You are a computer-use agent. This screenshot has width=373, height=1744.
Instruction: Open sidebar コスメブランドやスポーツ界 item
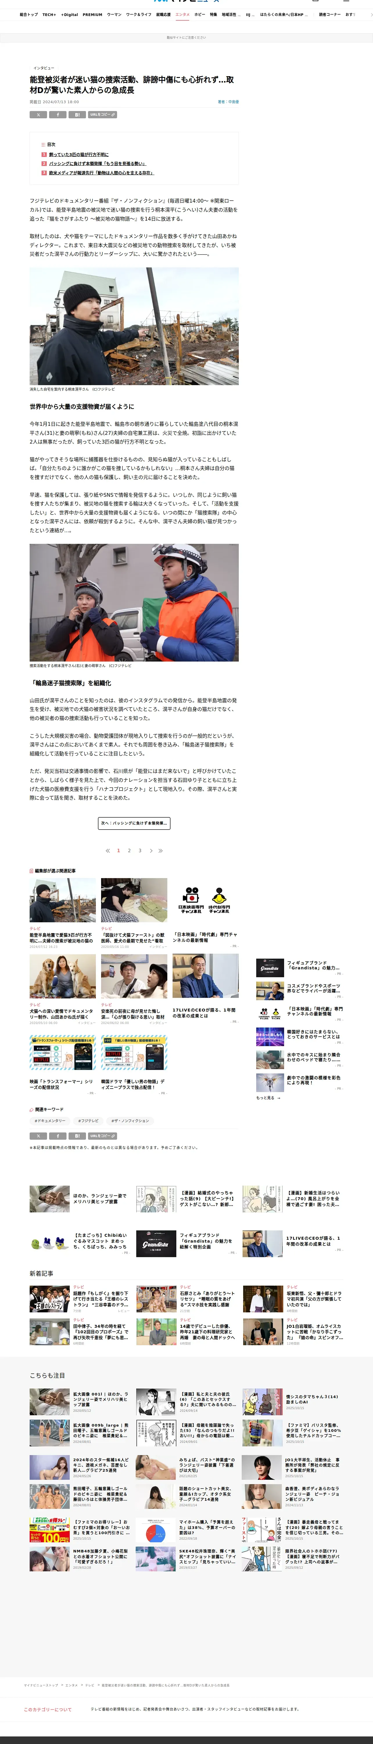click(x=299, y=991)
